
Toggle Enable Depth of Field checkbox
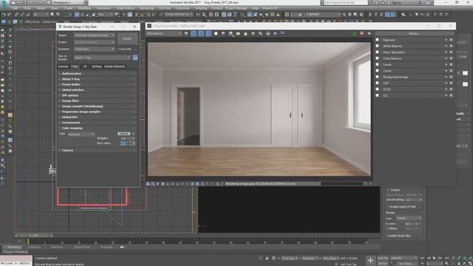point(388,207)
